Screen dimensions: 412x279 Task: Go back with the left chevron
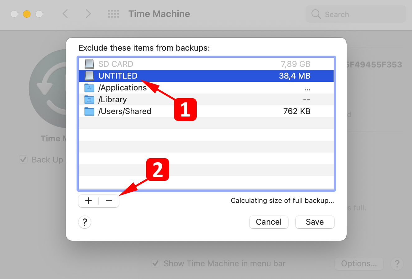pyautogui.click(x=65, y=14)
